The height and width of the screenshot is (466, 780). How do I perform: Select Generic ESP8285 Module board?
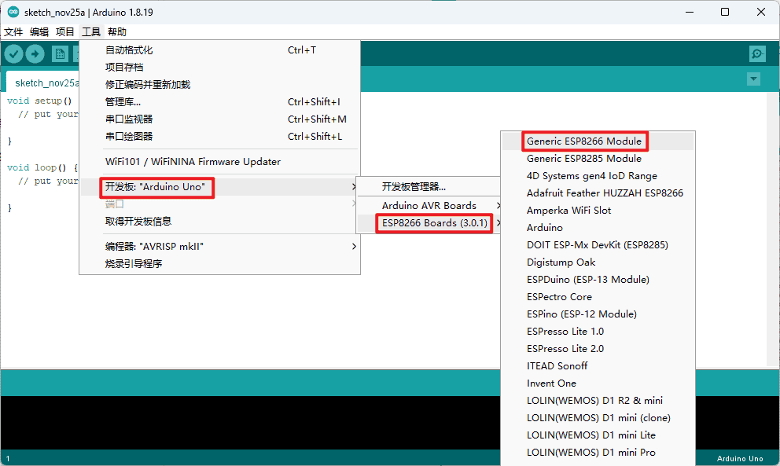[598, 159]
